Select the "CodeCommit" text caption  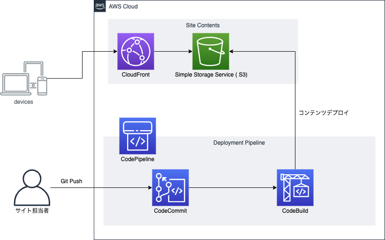(170, 211)
